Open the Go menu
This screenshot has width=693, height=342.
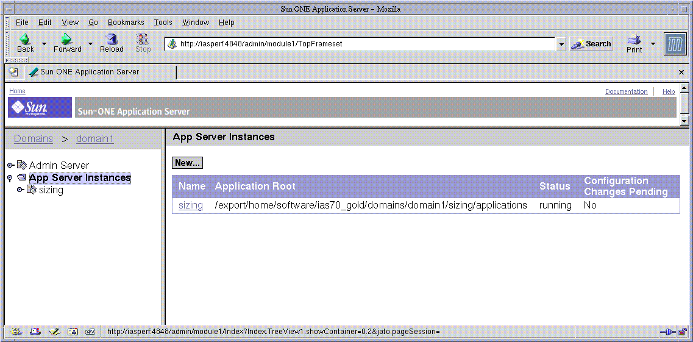click(x=93, y=23)
